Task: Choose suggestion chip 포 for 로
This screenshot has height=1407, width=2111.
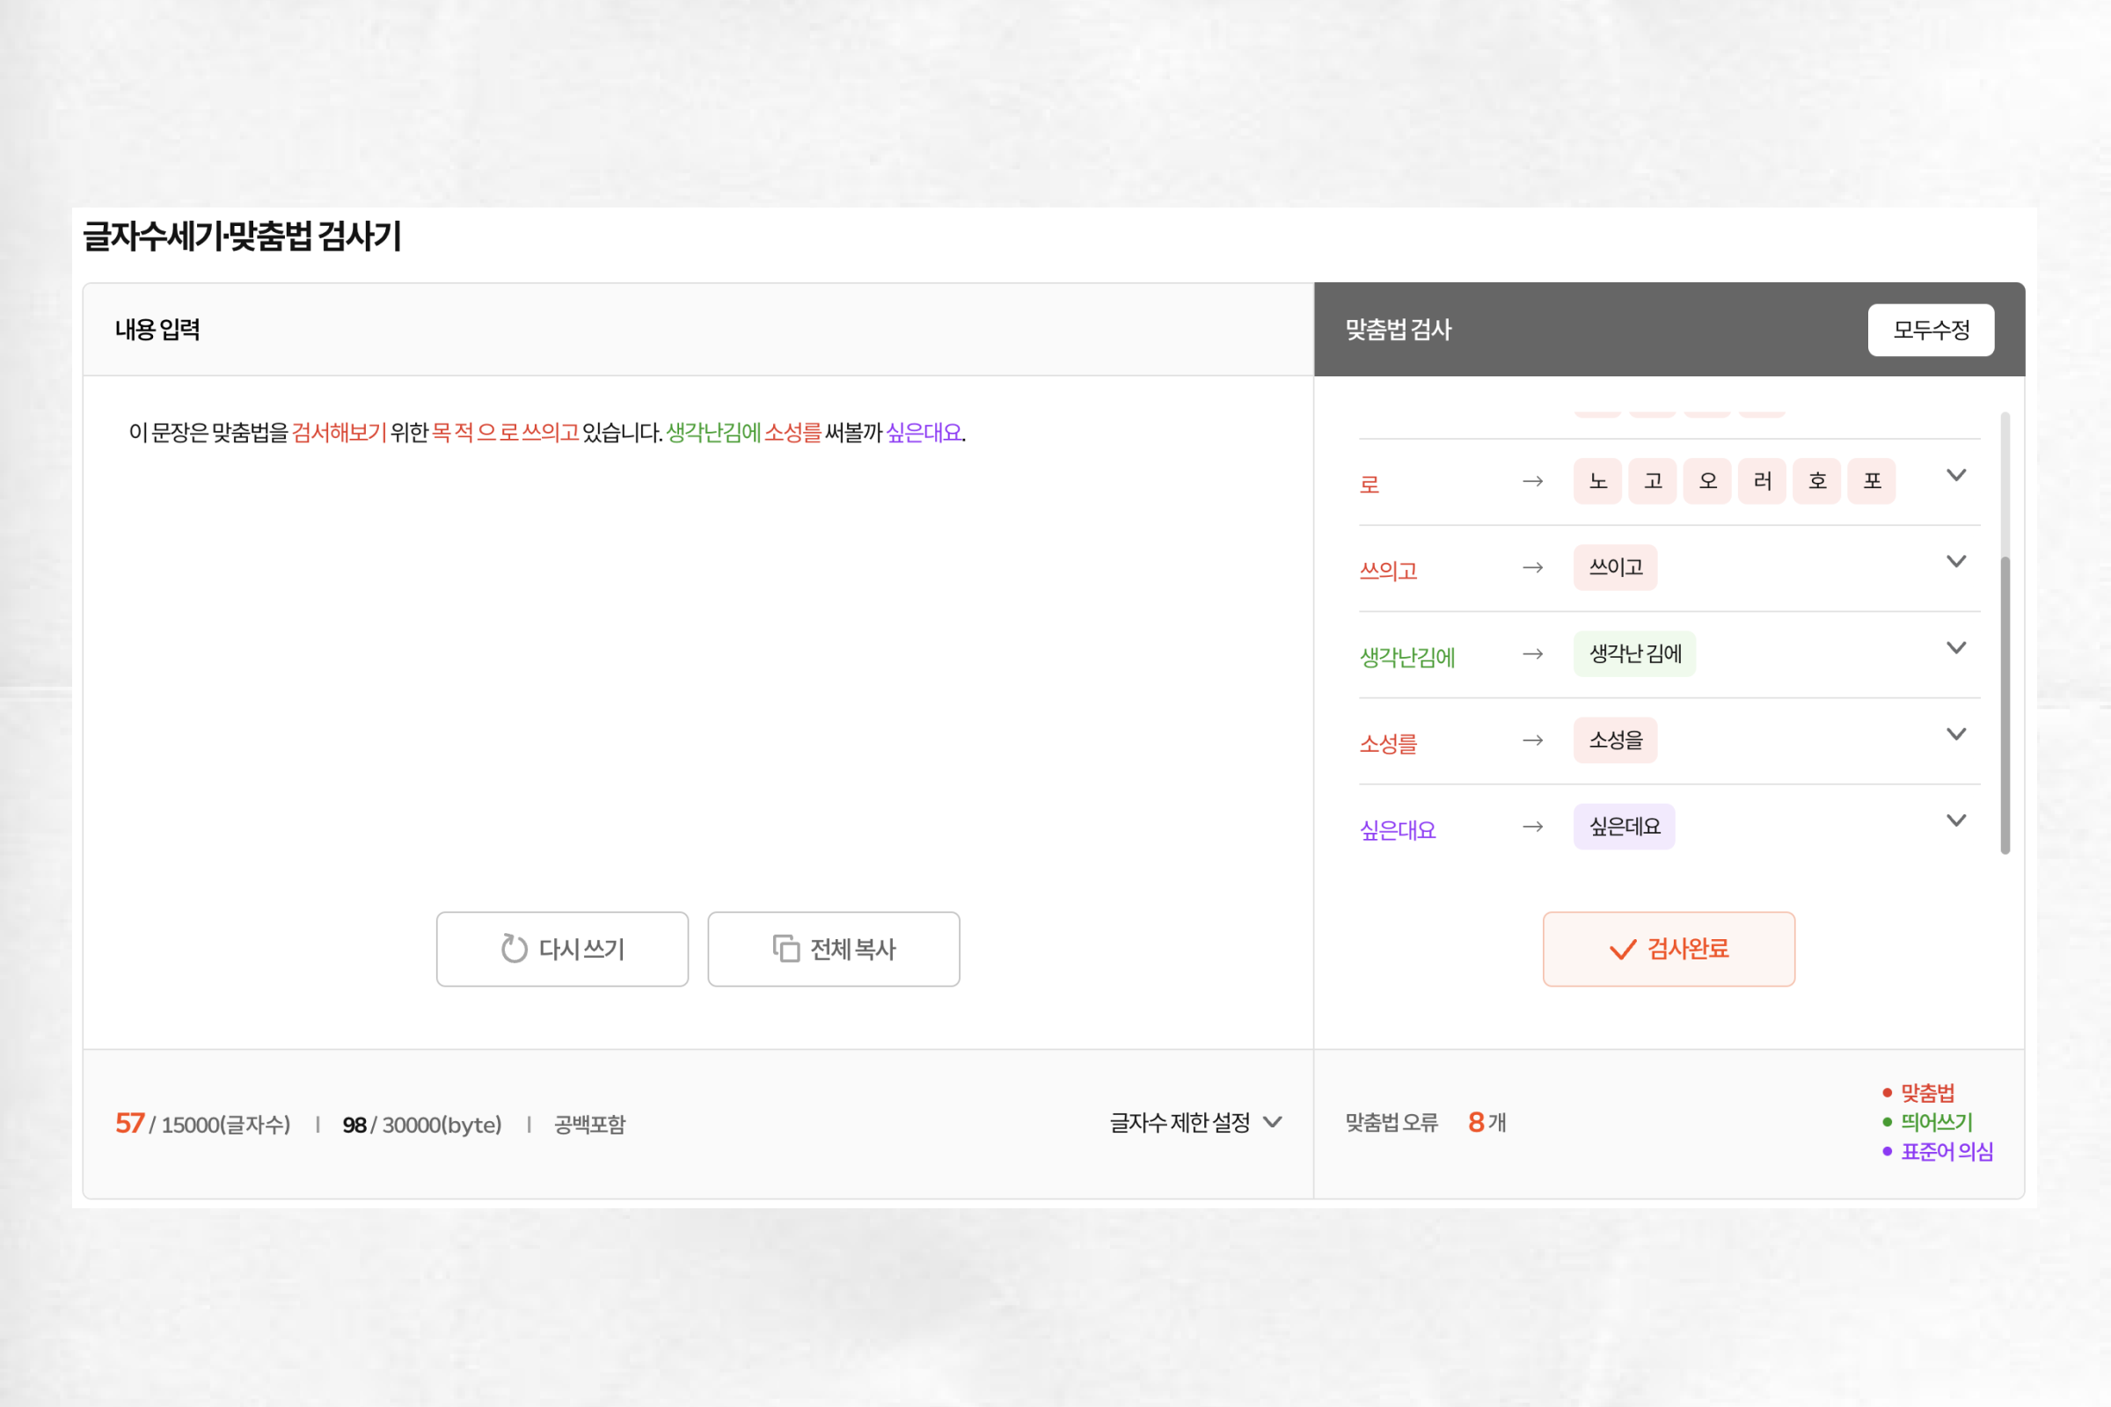Action: (x=1872, y=481)
